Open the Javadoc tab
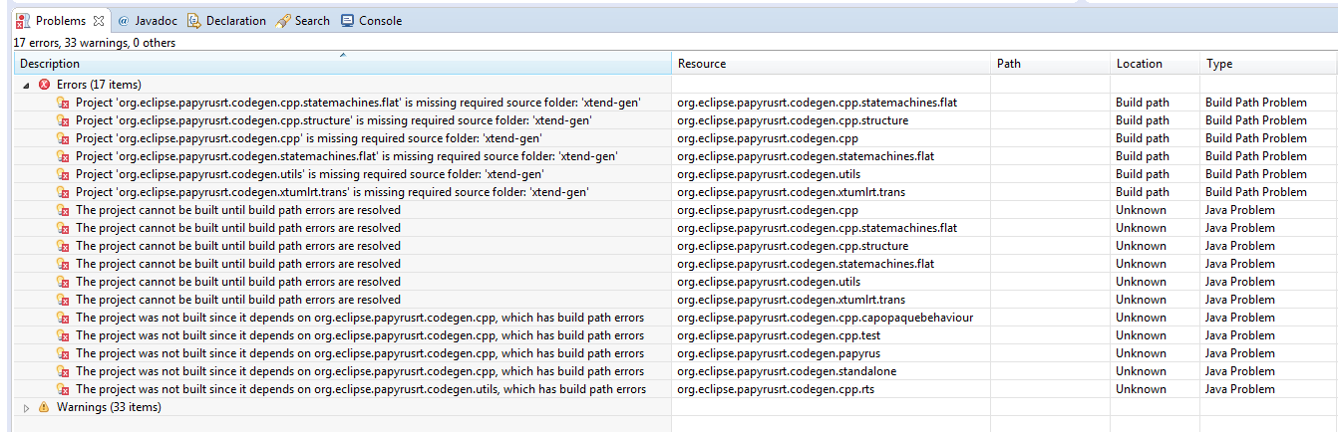 click(x=156, y=21)
